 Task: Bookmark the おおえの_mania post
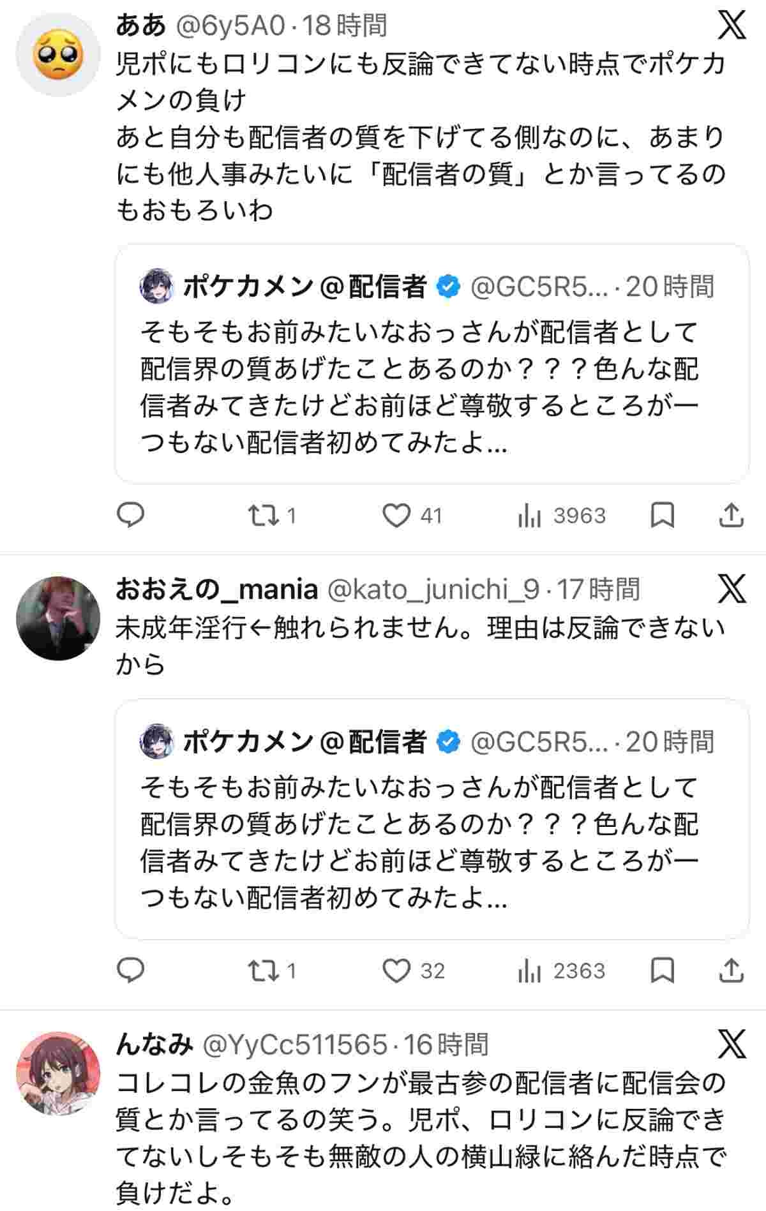tap(662, 970)
